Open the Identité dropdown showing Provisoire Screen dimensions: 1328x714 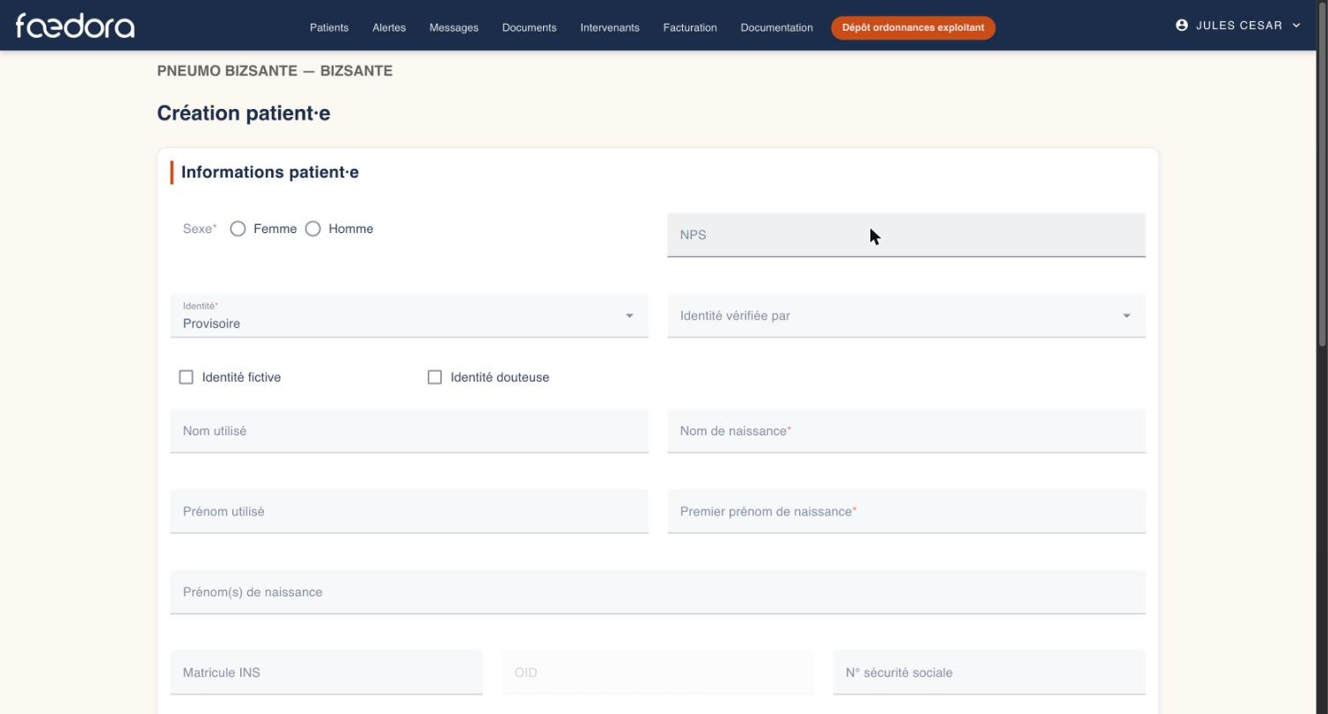click(x=409, y=316)
